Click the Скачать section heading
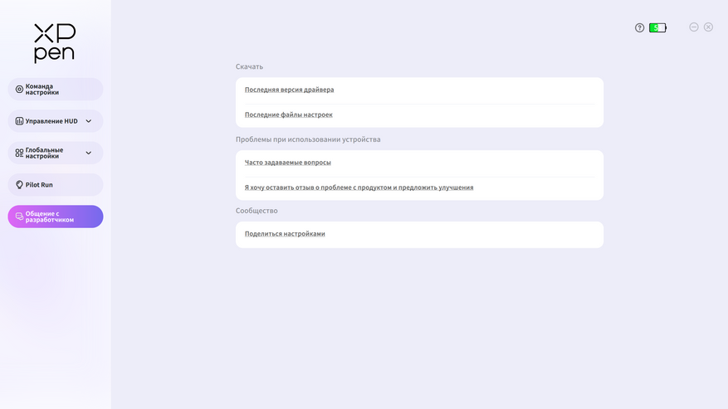This screenshot has height=409, width=728. pyautogui.click(x=249, y=66)
